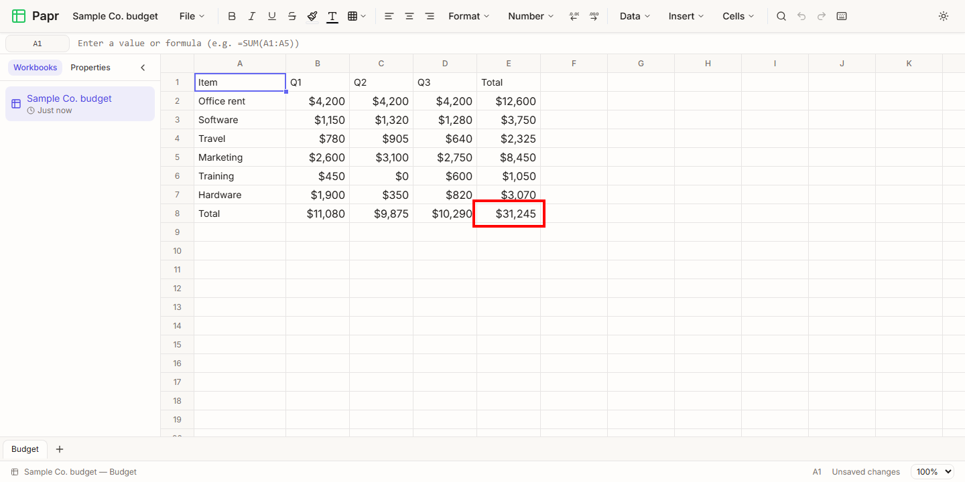
Task: Toggle strikethrough formatting
Action: (292, 16)
